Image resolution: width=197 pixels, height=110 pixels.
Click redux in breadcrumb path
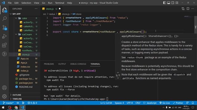[x=52, y=14]
